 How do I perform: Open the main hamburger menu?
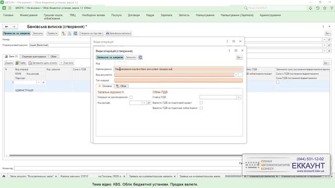click(10, 8)
